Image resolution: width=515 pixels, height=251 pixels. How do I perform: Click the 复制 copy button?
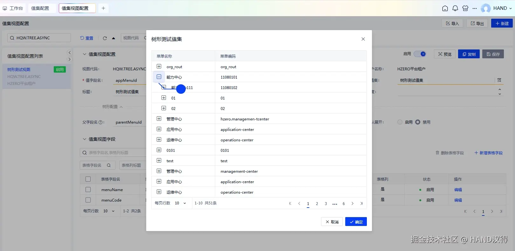coord(469,54)
